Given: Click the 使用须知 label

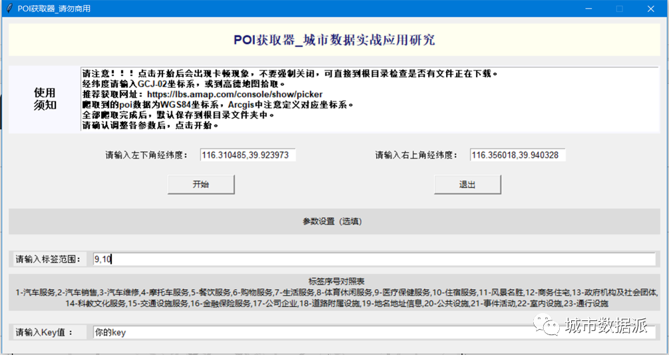Looking at the screenshot, I should click(x=45, y=99).
